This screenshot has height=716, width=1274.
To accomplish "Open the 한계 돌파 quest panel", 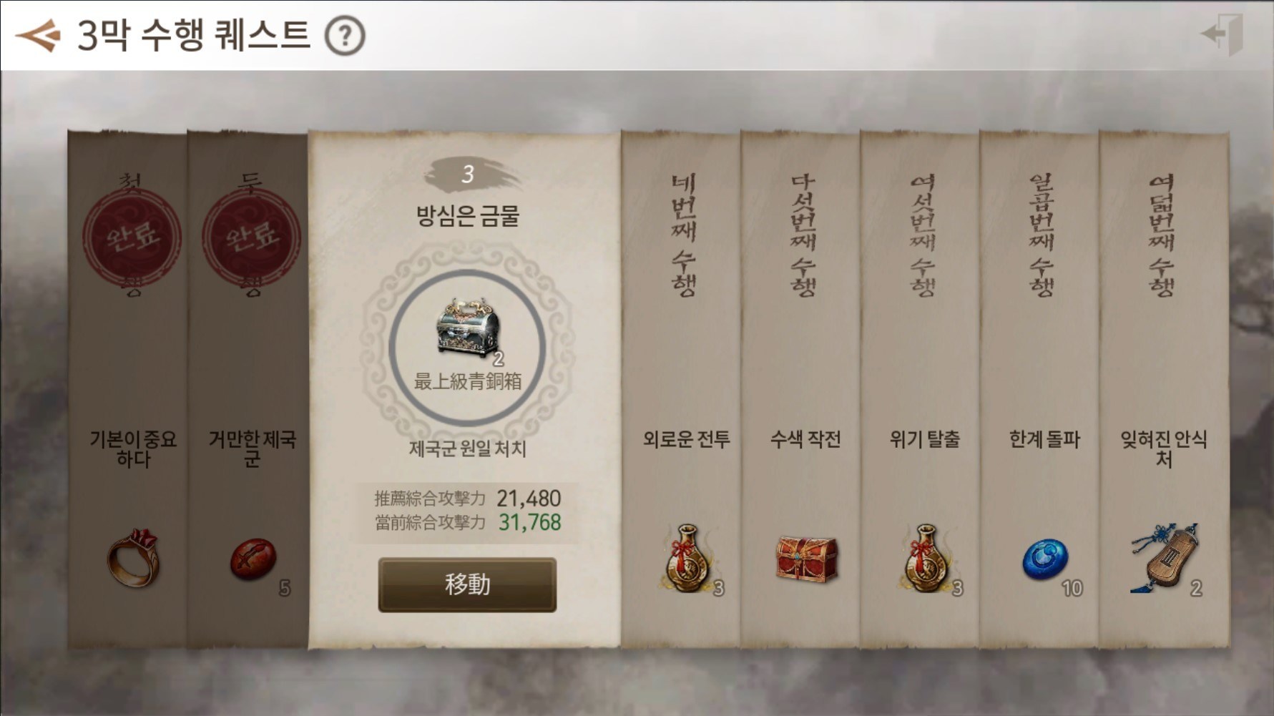I will pos(1039,390).
